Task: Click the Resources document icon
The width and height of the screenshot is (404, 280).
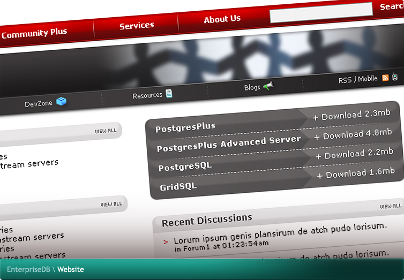Action: [x=169, y=93]
